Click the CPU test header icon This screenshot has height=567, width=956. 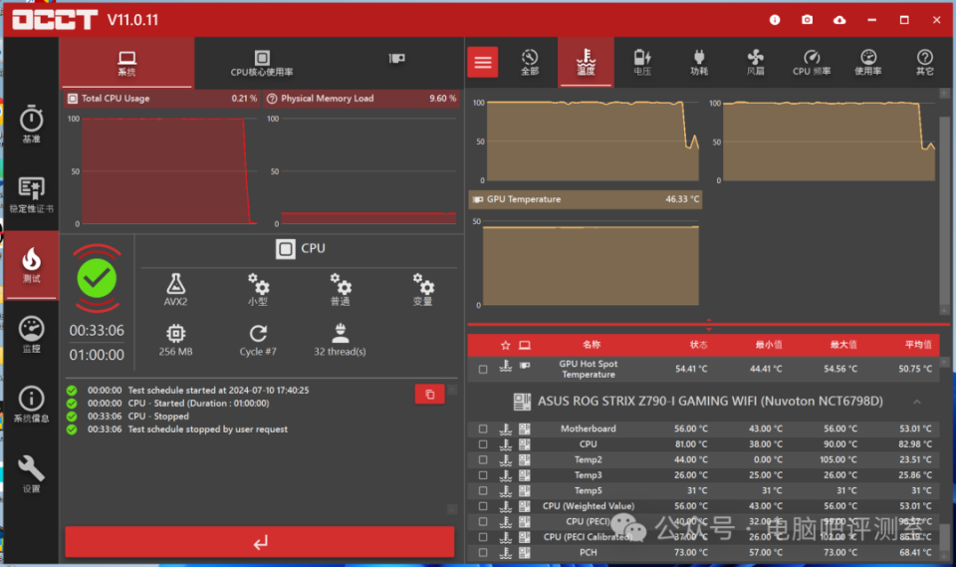285,249
